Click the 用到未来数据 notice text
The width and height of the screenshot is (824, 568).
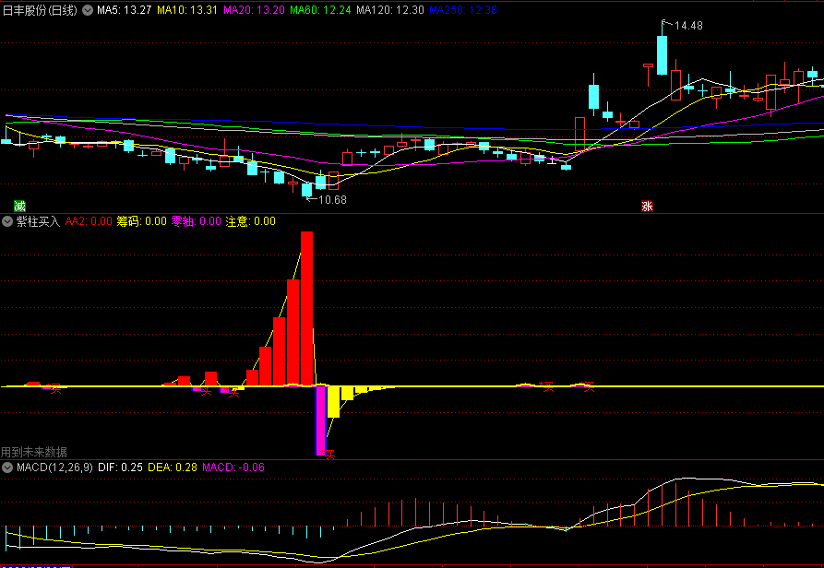coord(33,452)
